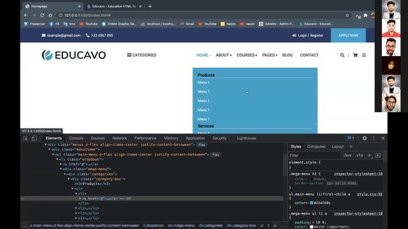Open DevTools settings gear
This screenshot has height=229, width=408.
tap(365, 138)
